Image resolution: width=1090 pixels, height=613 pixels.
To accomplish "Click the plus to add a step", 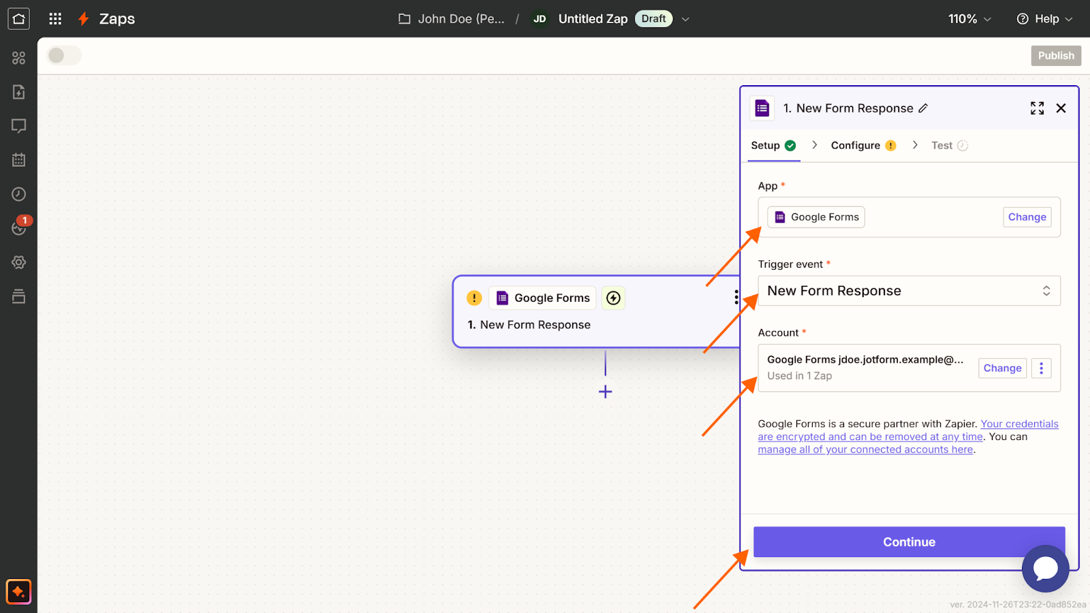I will (605, 392).
